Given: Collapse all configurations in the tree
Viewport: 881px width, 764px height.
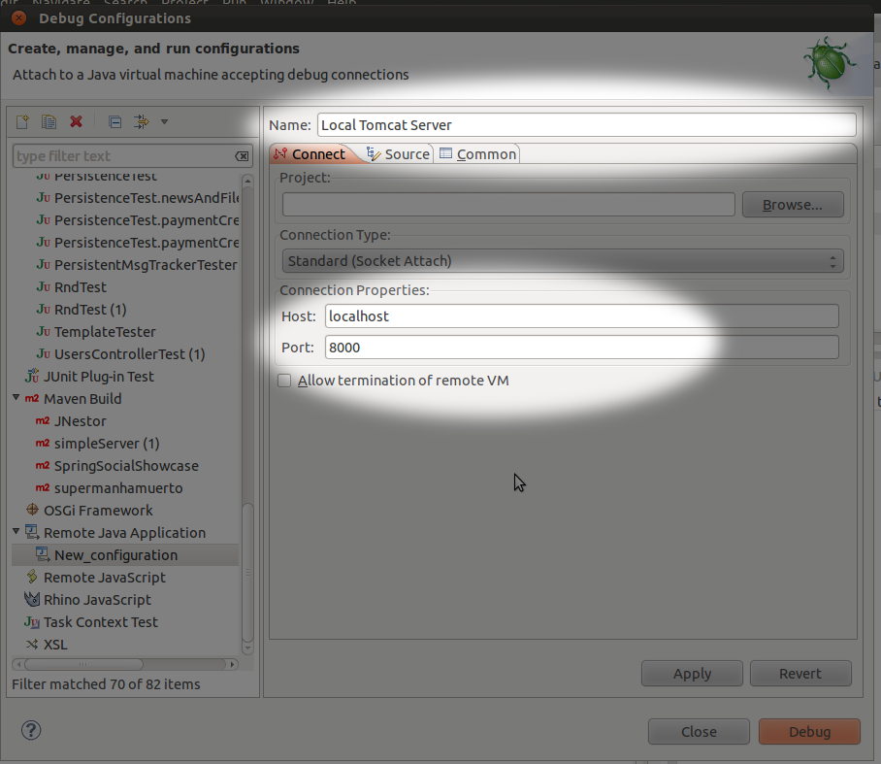Looking at the screenshot, I should click(x=114, y=121).
